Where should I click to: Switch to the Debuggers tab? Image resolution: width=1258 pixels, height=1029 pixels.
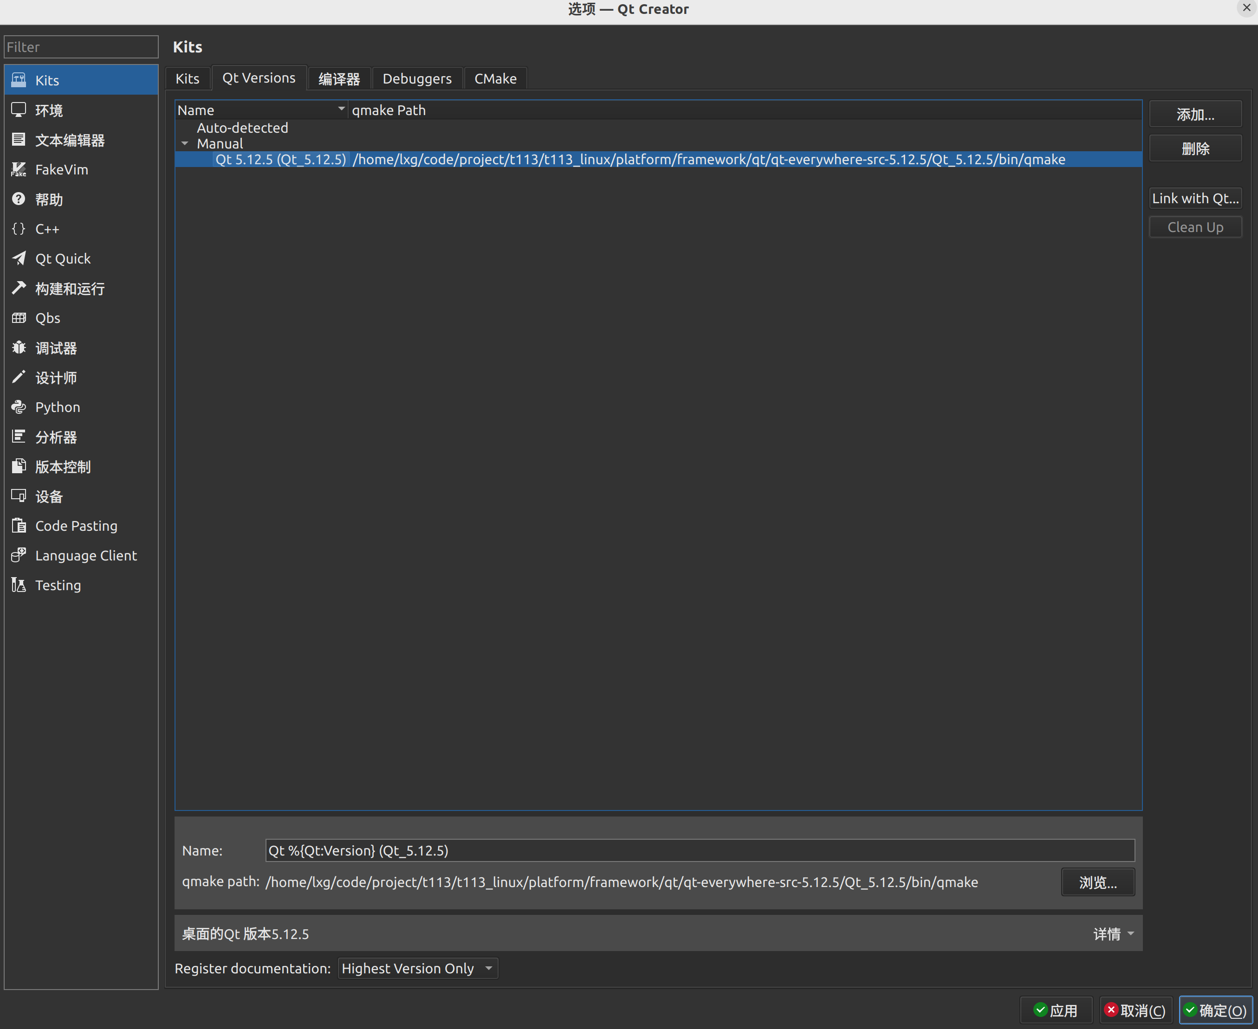pyautogui.click(x=417, y=78)
